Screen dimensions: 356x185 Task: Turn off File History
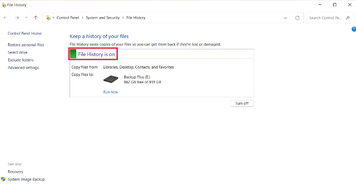click(242, 103)
